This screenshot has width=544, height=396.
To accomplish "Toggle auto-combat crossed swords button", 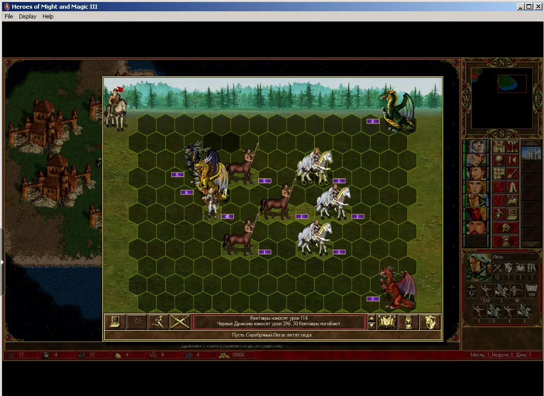I will tap(180, 322).
